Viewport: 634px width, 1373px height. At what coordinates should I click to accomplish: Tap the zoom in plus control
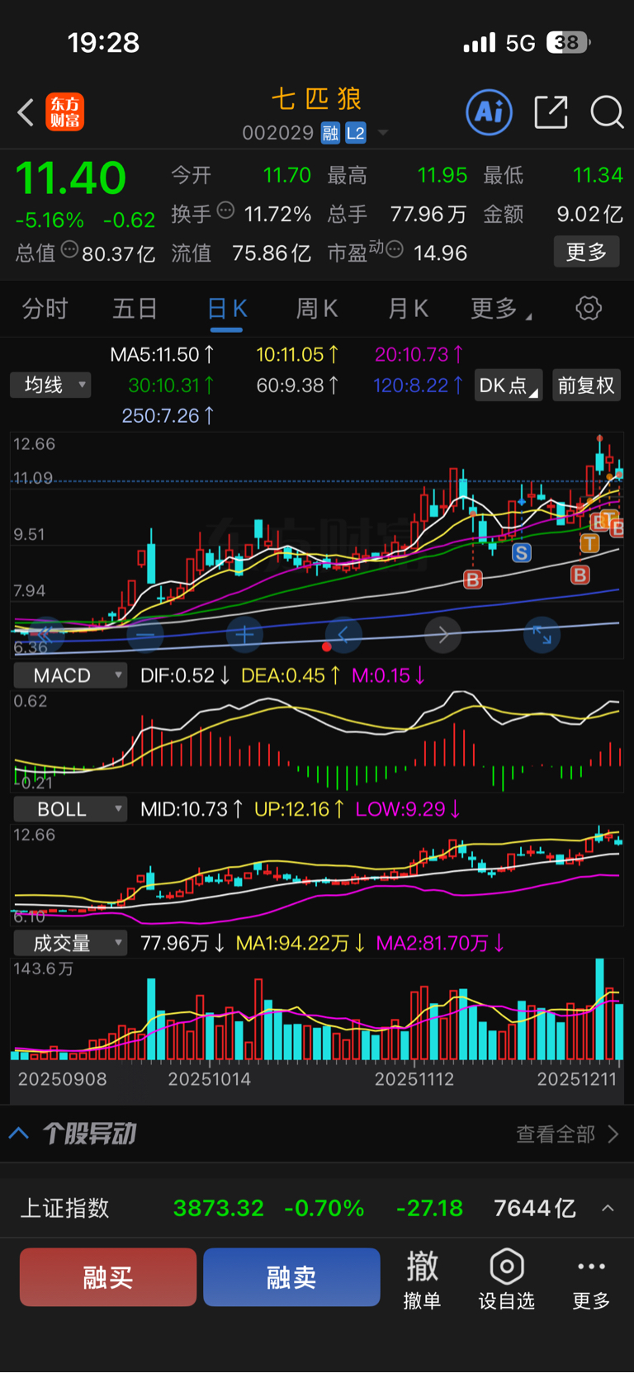tap(244, 635)
